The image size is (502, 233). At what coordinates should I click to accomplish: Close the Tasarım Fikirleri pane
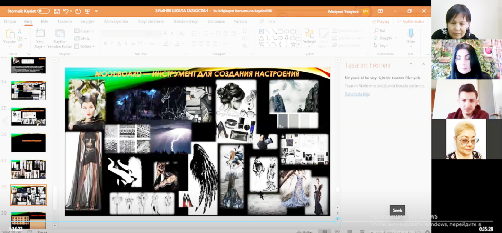click(423, 64)
